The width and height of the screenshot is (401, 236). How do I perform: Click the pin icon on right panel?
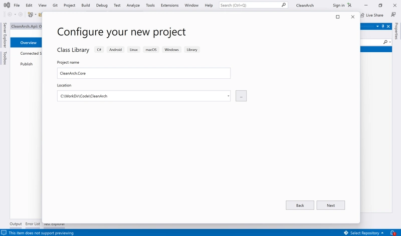click(383, 26)
